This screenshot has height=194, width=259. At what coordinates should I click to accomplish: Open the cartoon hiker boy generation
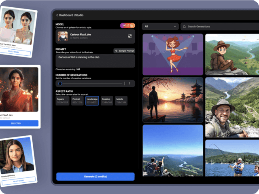click(232, 55)
